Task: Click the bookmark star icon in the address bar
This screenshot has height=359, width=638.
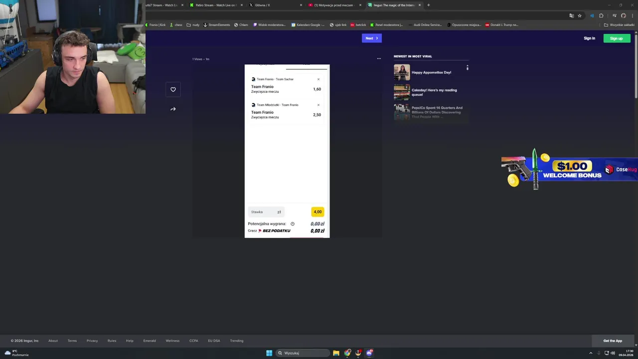Action: pyautogui.click(x=580, y=15)
